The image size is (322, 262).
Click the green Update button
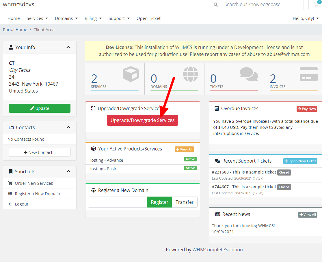tap(40, 108)
